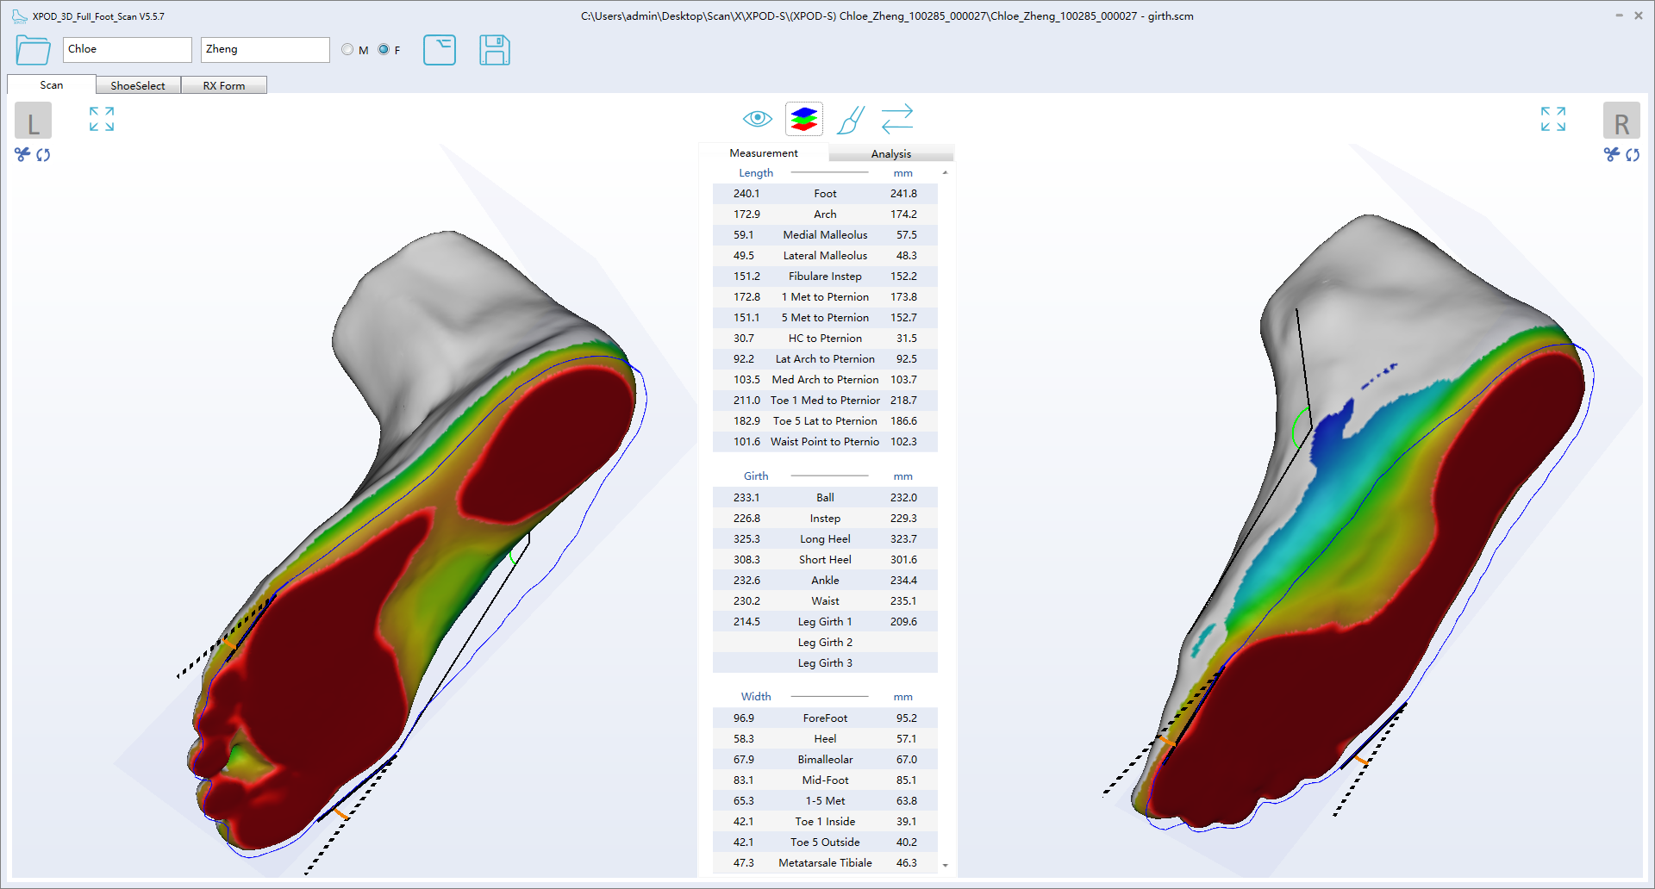Toggle the eye visibility icon
Screen dimensions: 1655x889
tap(757, 119)
